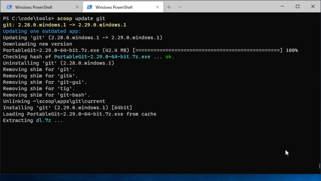Click the 'PS C:\code\tools>' prompt
Image resolution: width=321 pixels, height=181 pixels.
[x=28, y=18]
